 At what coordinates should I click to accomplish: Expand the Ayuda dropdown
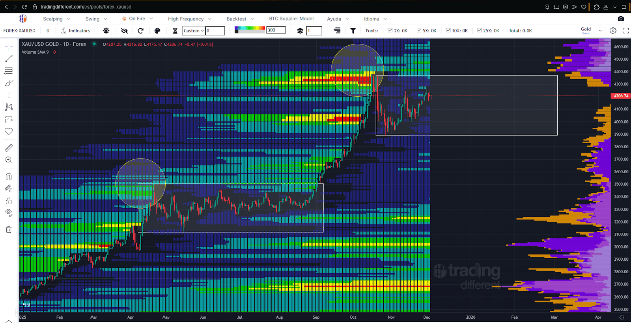[x=338, y=19]
